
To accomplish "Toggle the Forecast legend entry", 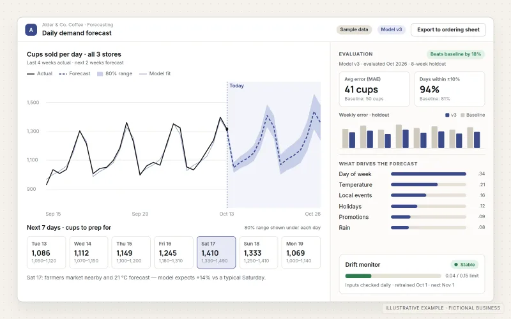I will [x=75, y=73].
